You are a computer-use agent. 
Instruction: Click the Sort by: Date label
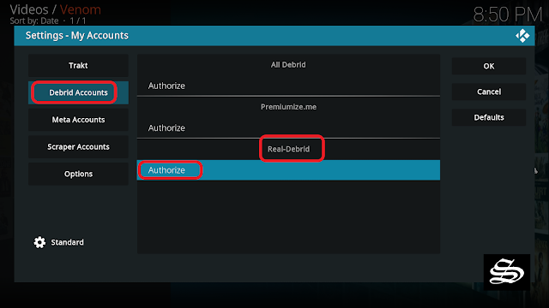[x=34, y=21]
